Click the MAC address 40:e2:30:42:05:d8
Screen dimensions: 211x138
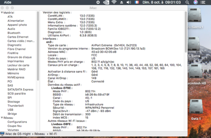[x=104, y=52]
